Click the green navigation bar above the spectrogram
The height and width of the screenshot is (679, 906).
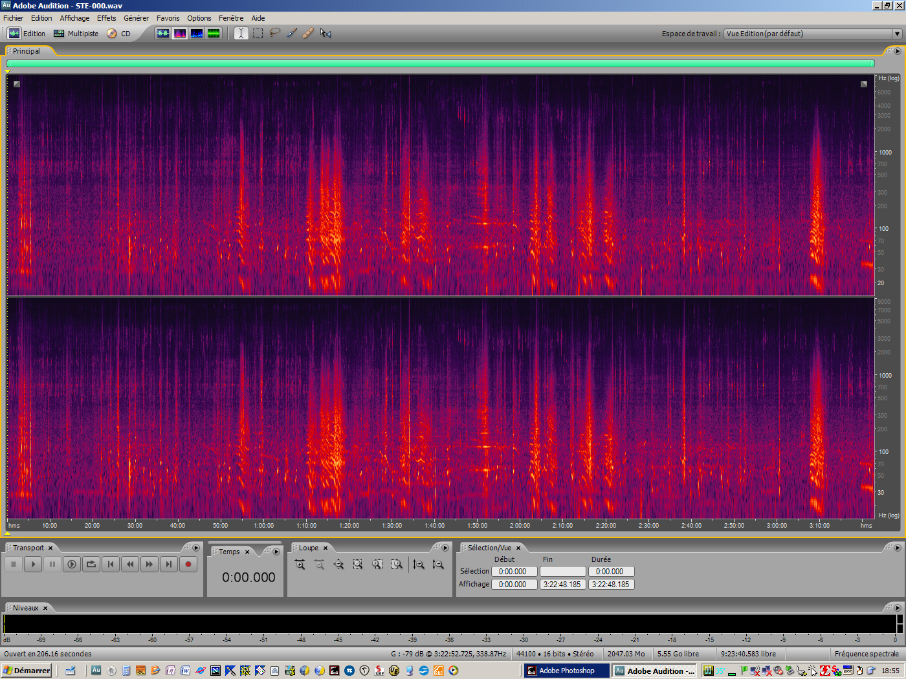[x=440, y=63]
